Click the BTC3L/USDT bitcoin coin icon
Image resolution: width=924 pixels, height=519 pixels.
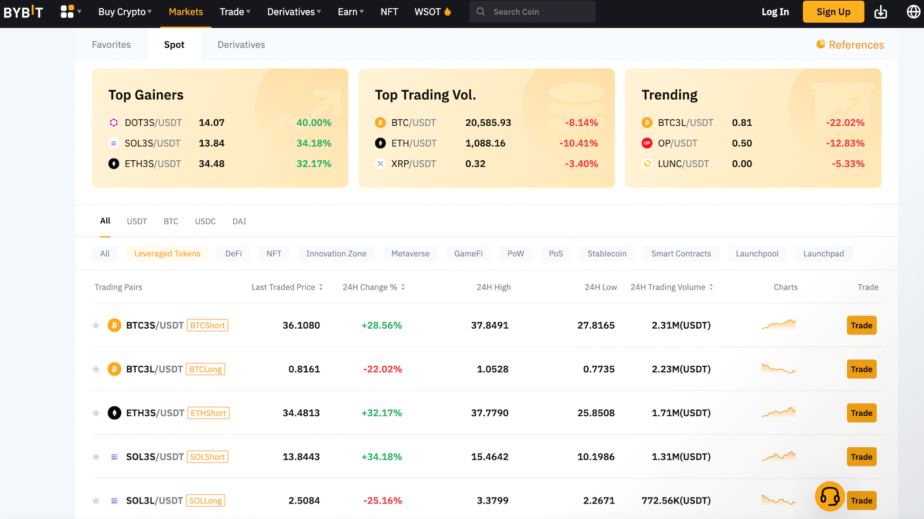114,369
